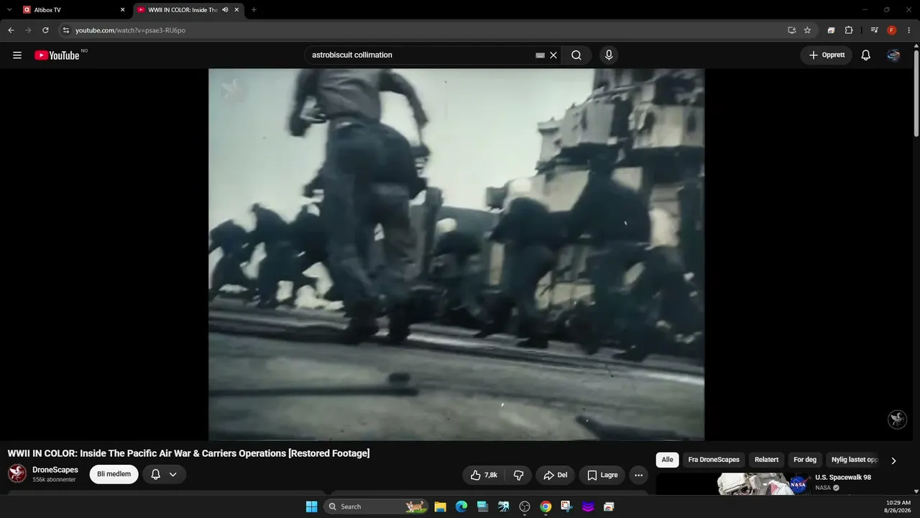Open the Chrome three-dot menu
This screenshot has width=920, height=518.
pos(909,30)
